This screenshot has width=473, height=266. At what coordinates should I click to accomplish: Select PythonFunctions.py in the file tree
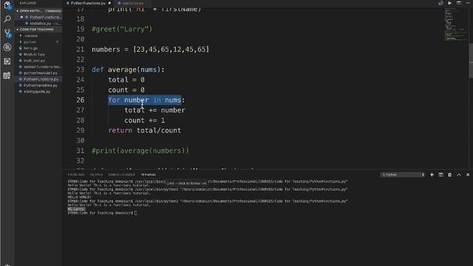coord(41,79)
